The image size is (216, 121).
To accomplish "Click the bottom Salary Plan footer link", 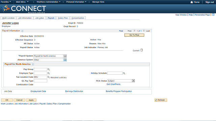I will tap(52, 104).
